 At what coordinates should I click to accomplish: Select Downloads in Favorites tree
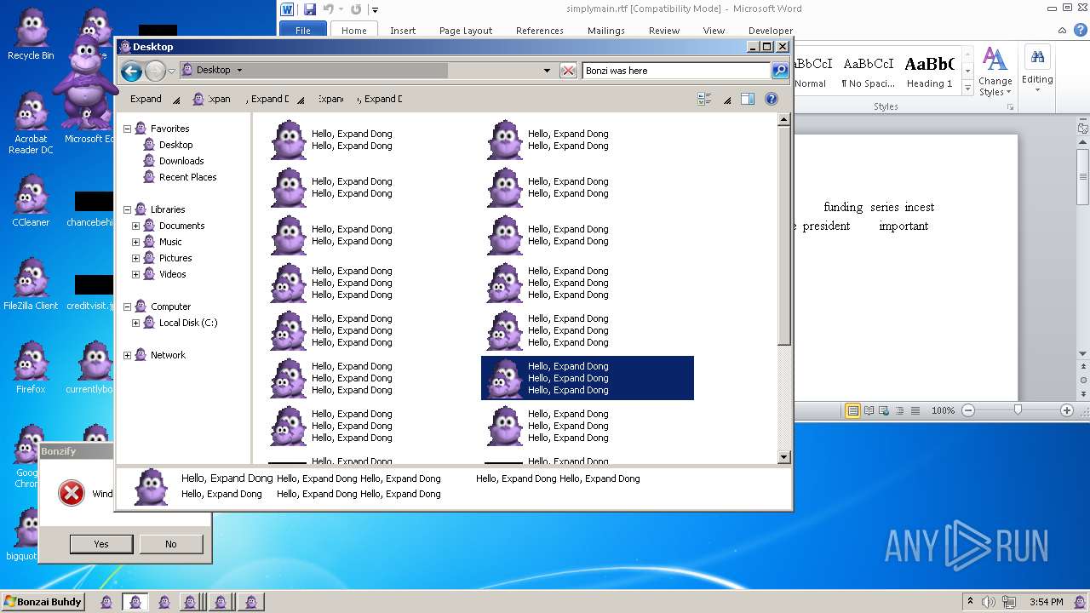(x=181, y=161)
